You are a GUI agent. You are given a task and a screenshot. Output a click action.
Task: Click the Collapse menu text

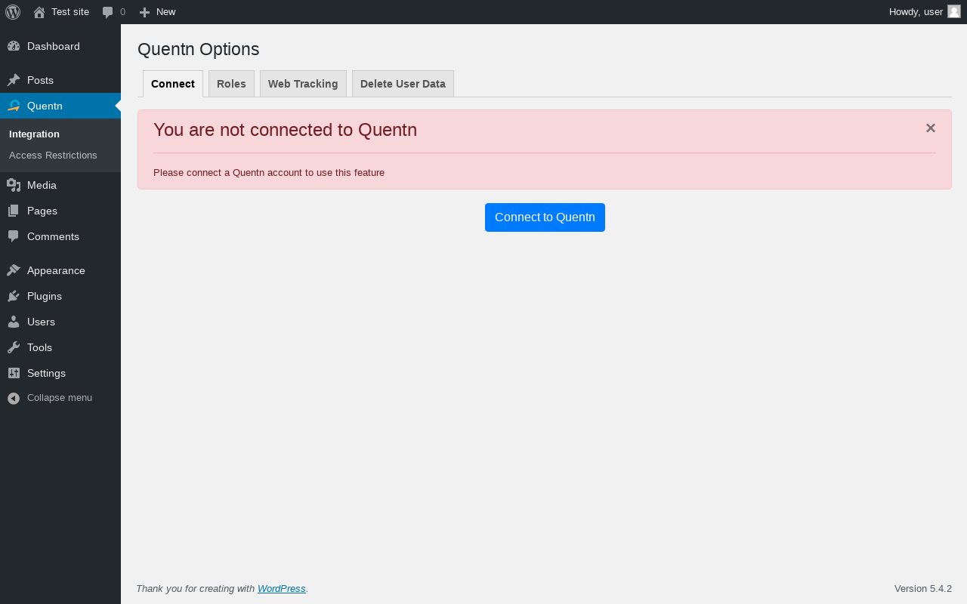60,398
